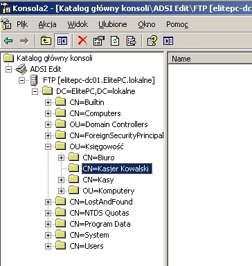Collapse the OU=Księgowość node
Screen dimensions: 252x266
[48, 146]
